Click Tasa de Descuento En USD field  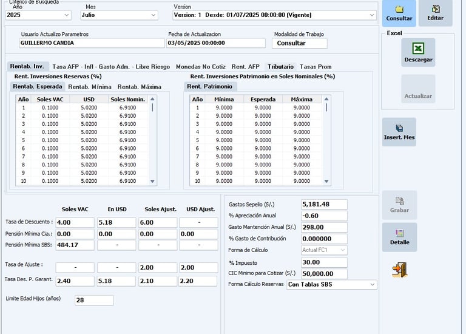pos(116,222)
